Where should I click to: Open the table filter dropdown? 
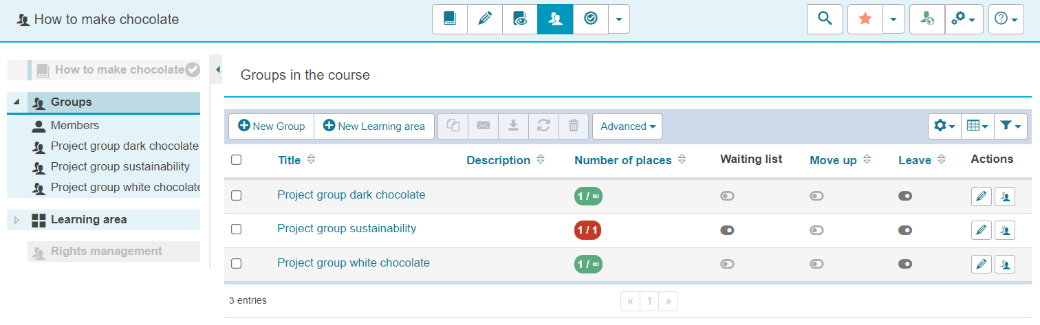pos(1010,126)
